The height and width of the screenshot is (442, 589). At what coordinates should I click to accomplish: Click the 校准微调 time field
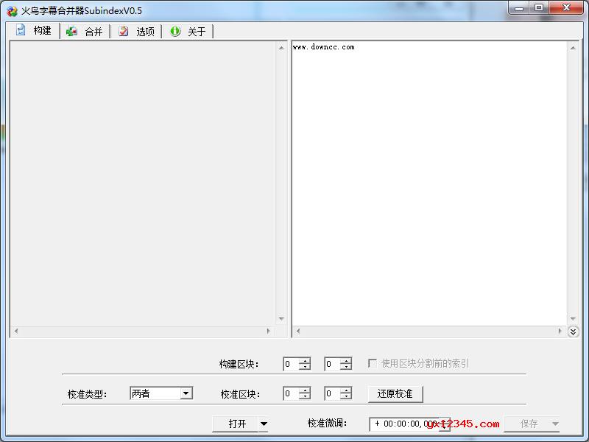(x=404, y=424)
